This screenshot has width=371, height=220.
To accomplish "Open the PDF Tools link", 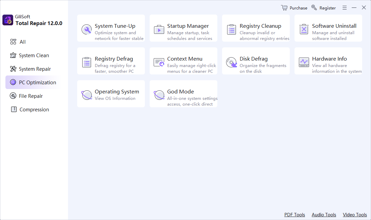I will [294, 215].
